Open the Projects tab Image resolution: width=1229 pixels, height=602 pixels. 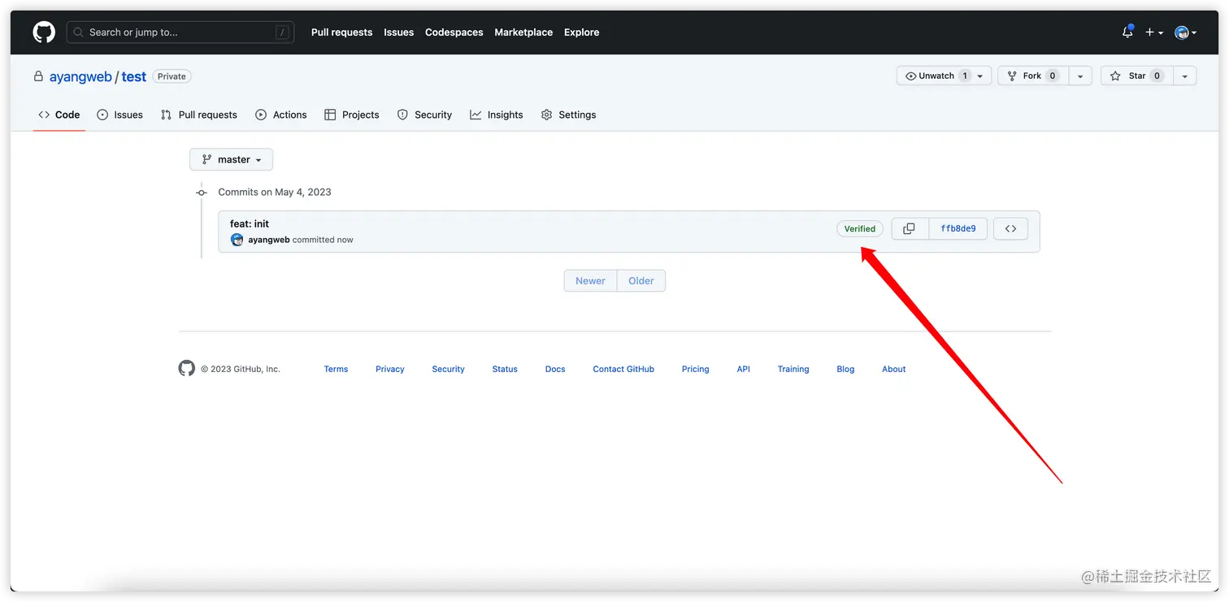point(352,115)
